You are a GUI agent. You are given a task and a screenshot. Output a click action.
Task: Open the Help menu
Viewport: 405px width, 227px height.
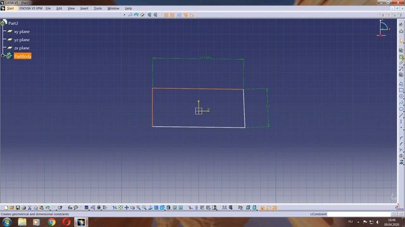point(128,8)
